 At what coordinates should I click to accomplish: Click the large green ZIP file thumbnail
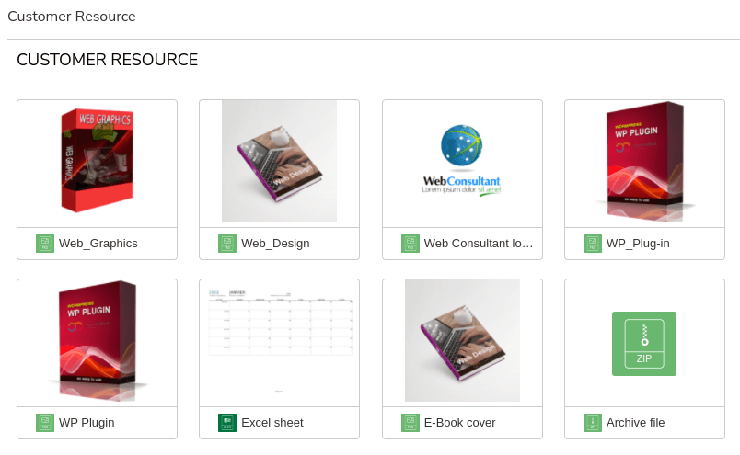click(x=644, y=343)
